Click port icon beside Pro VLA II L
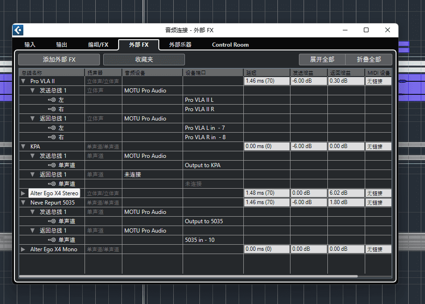This screenshot has height=304, width=425. click(x=52, y=100)
